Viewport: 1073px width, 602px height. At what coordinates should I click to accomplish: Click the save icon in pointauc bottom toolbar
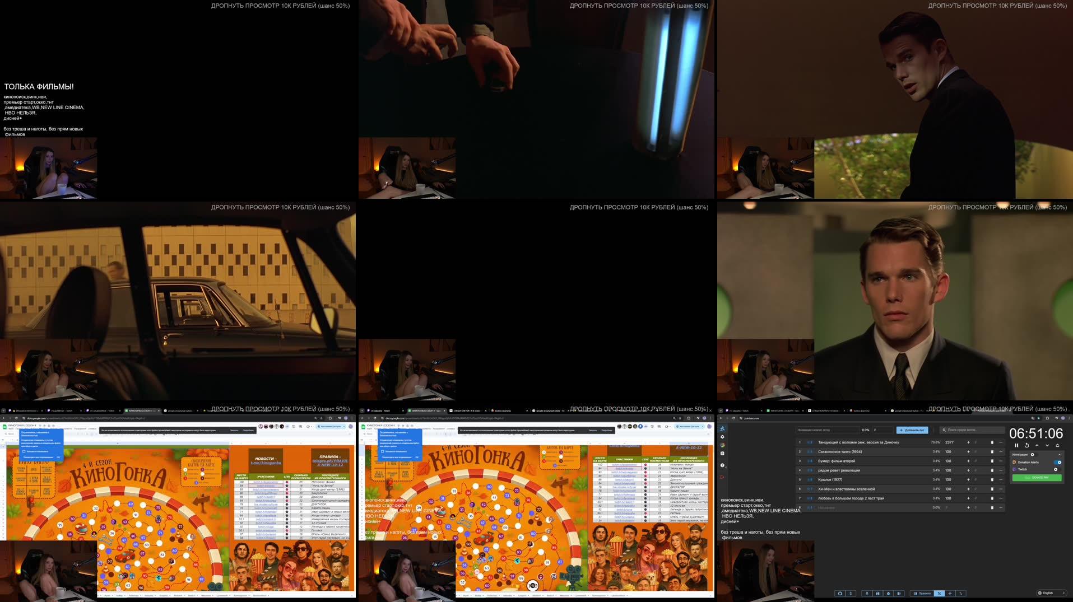(877, 594)
